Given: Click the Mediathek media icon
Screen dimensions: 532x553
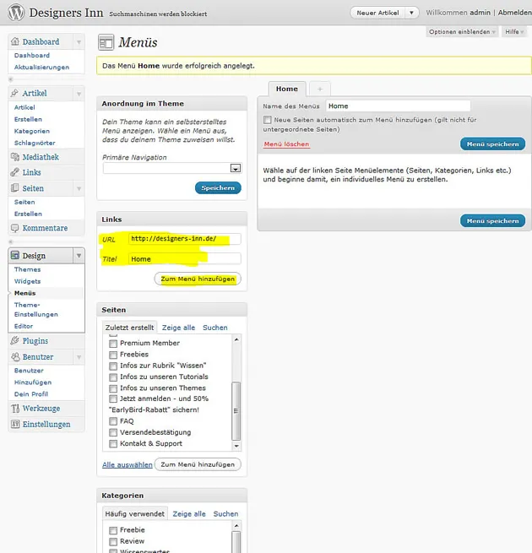Looking at the screenshot, I should 15,157.
